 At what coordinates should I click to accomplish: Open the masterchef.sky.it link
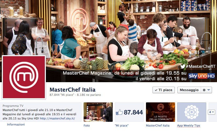tap(57, 118)
